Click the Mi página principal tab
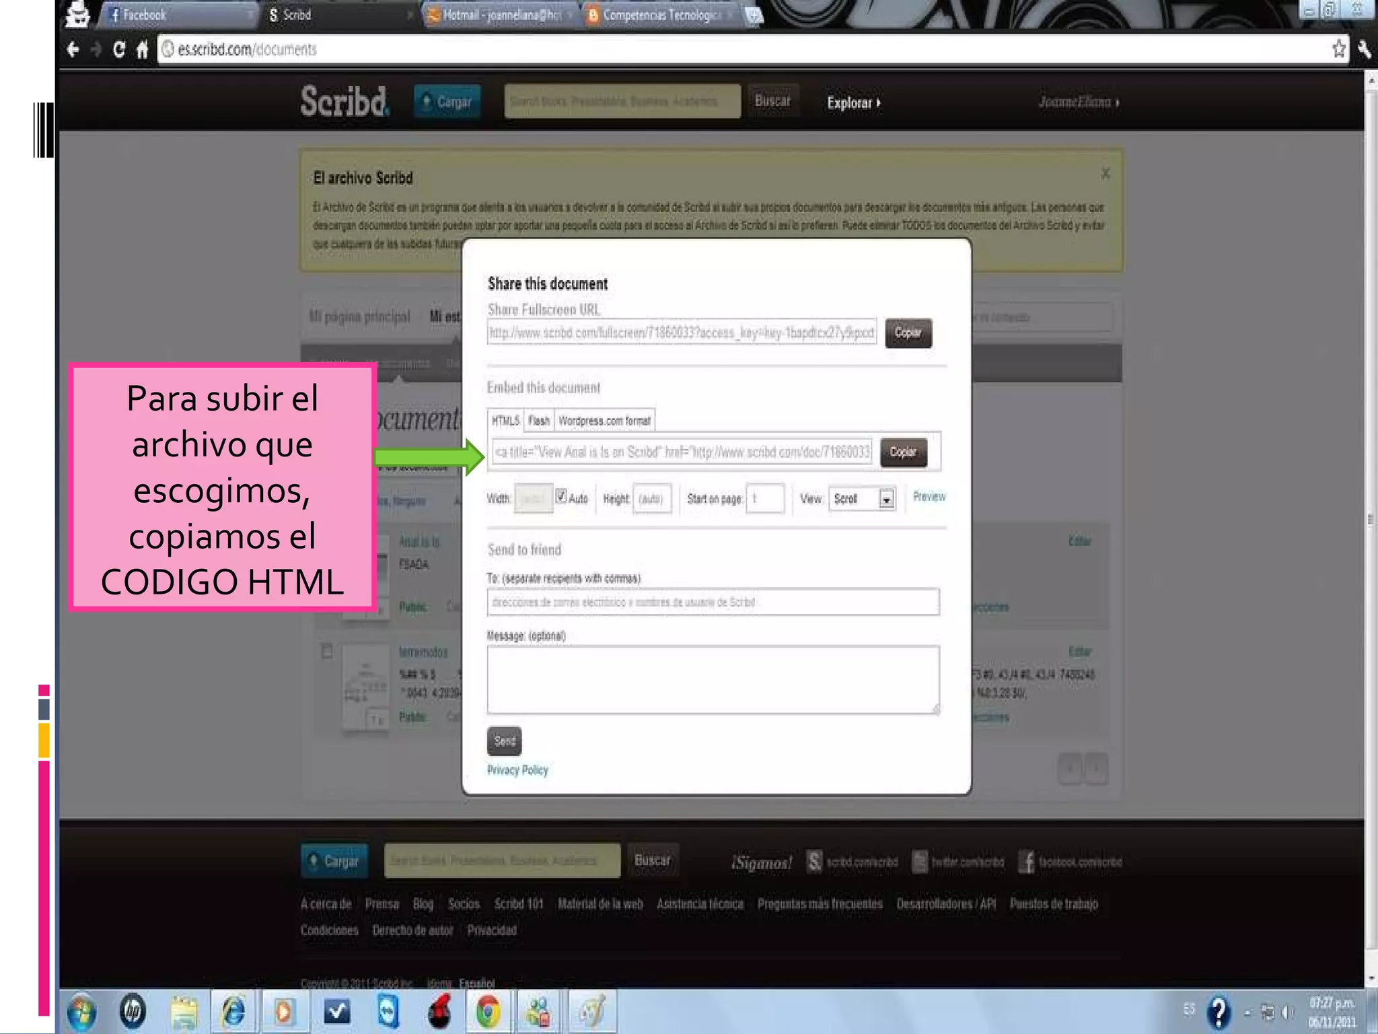The width and height of the screenshot is (1378, 1034). [359, 317]
